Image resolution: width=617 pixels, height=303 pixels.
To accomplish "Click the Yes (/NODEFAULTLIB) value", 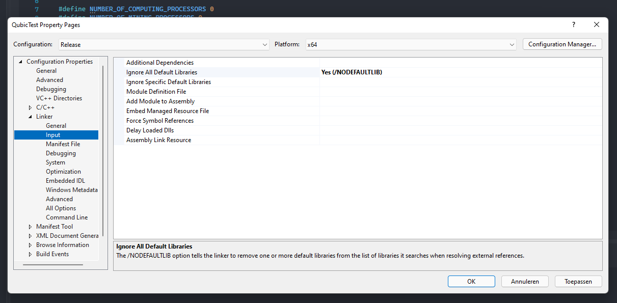I will point(352,72).
